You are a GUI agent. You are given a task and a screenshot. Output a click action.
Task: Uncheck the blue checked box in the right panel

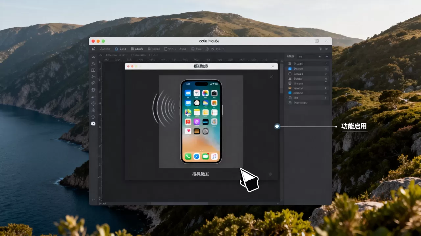point(290,69)
